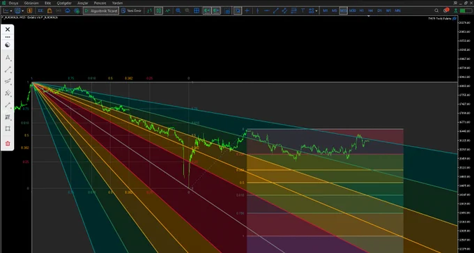Click the chart profiles icon
The width and height of the screenshot is (474, 253).
pyautogui.click(x=17, y=10)
